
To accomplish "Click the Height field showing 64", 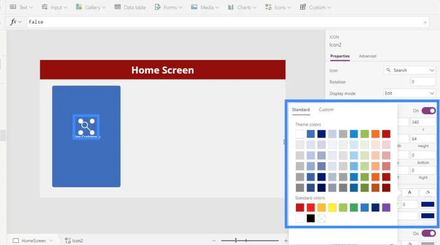I will [x=423, y=139].
